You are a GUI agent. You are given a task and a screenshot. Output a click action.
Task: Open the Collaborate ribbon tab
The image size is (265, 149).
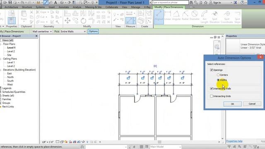point(112,7)
